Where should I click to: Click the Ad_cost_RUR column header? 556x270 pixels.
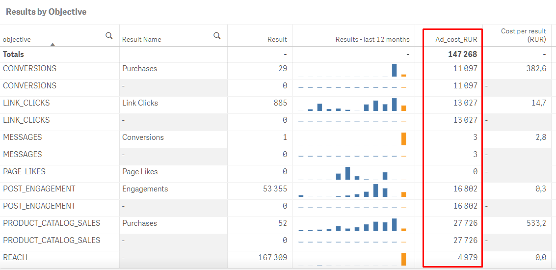coord(456,39)
